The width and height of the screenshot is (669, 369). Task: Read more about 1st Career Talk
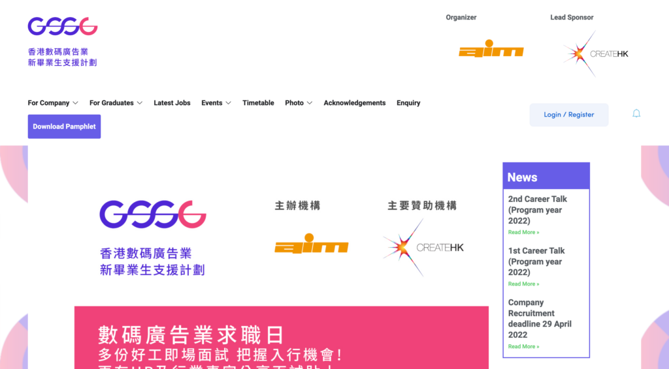click(x=523, y=284)
